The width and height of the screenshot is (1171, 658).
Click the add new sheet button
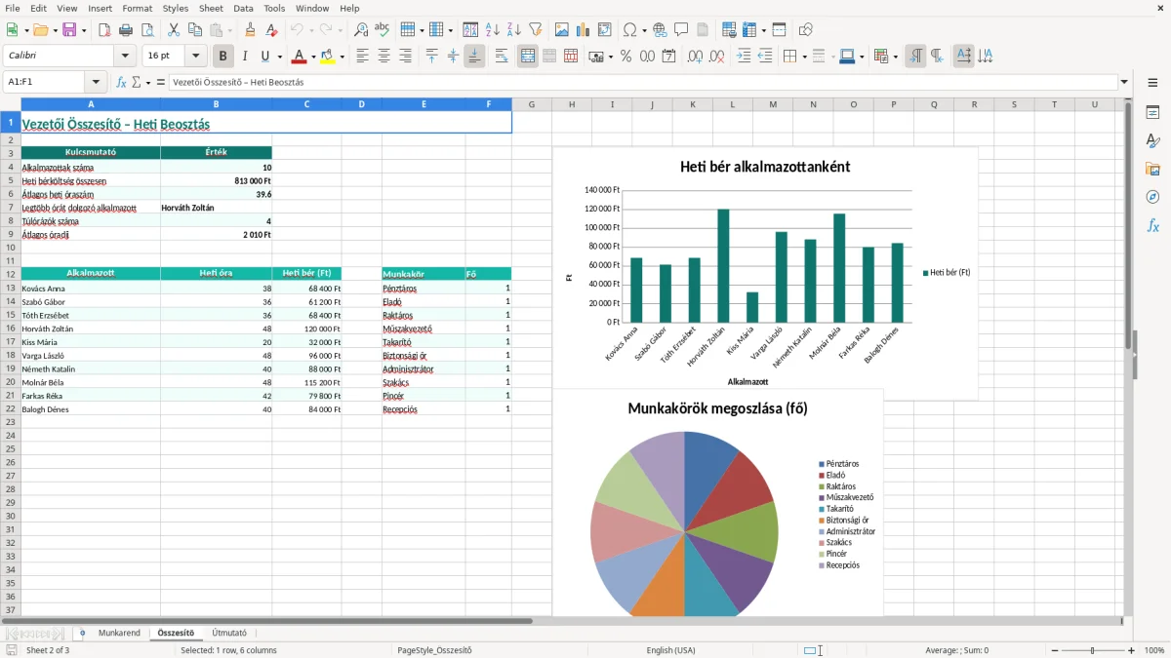82,634
